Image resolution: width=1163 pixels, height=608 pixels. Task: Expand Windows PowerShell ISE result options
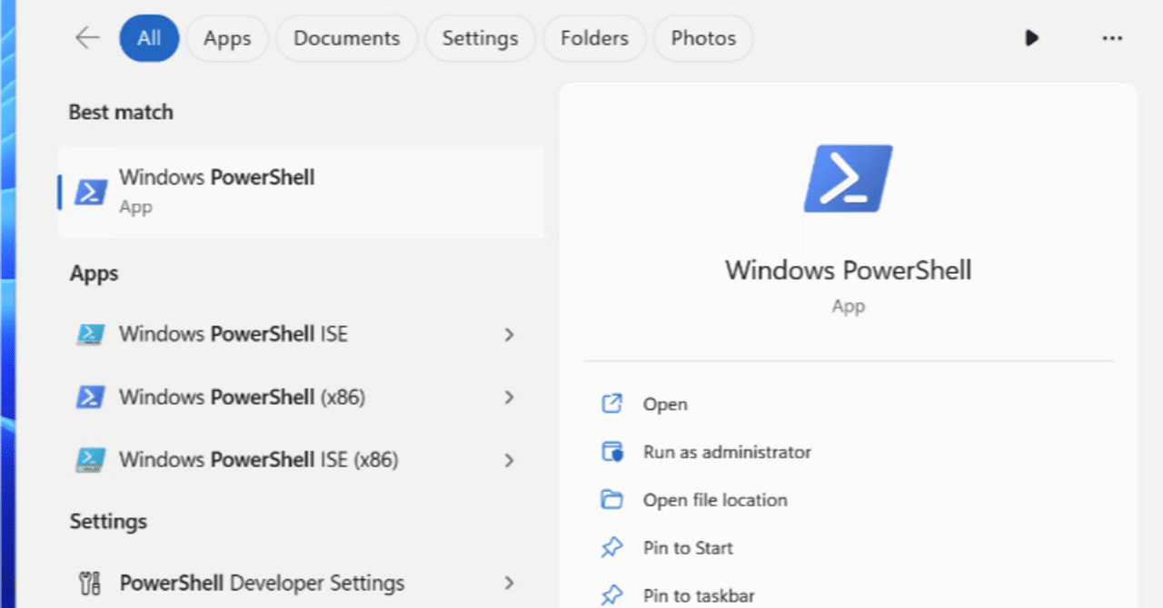(510, 334)
